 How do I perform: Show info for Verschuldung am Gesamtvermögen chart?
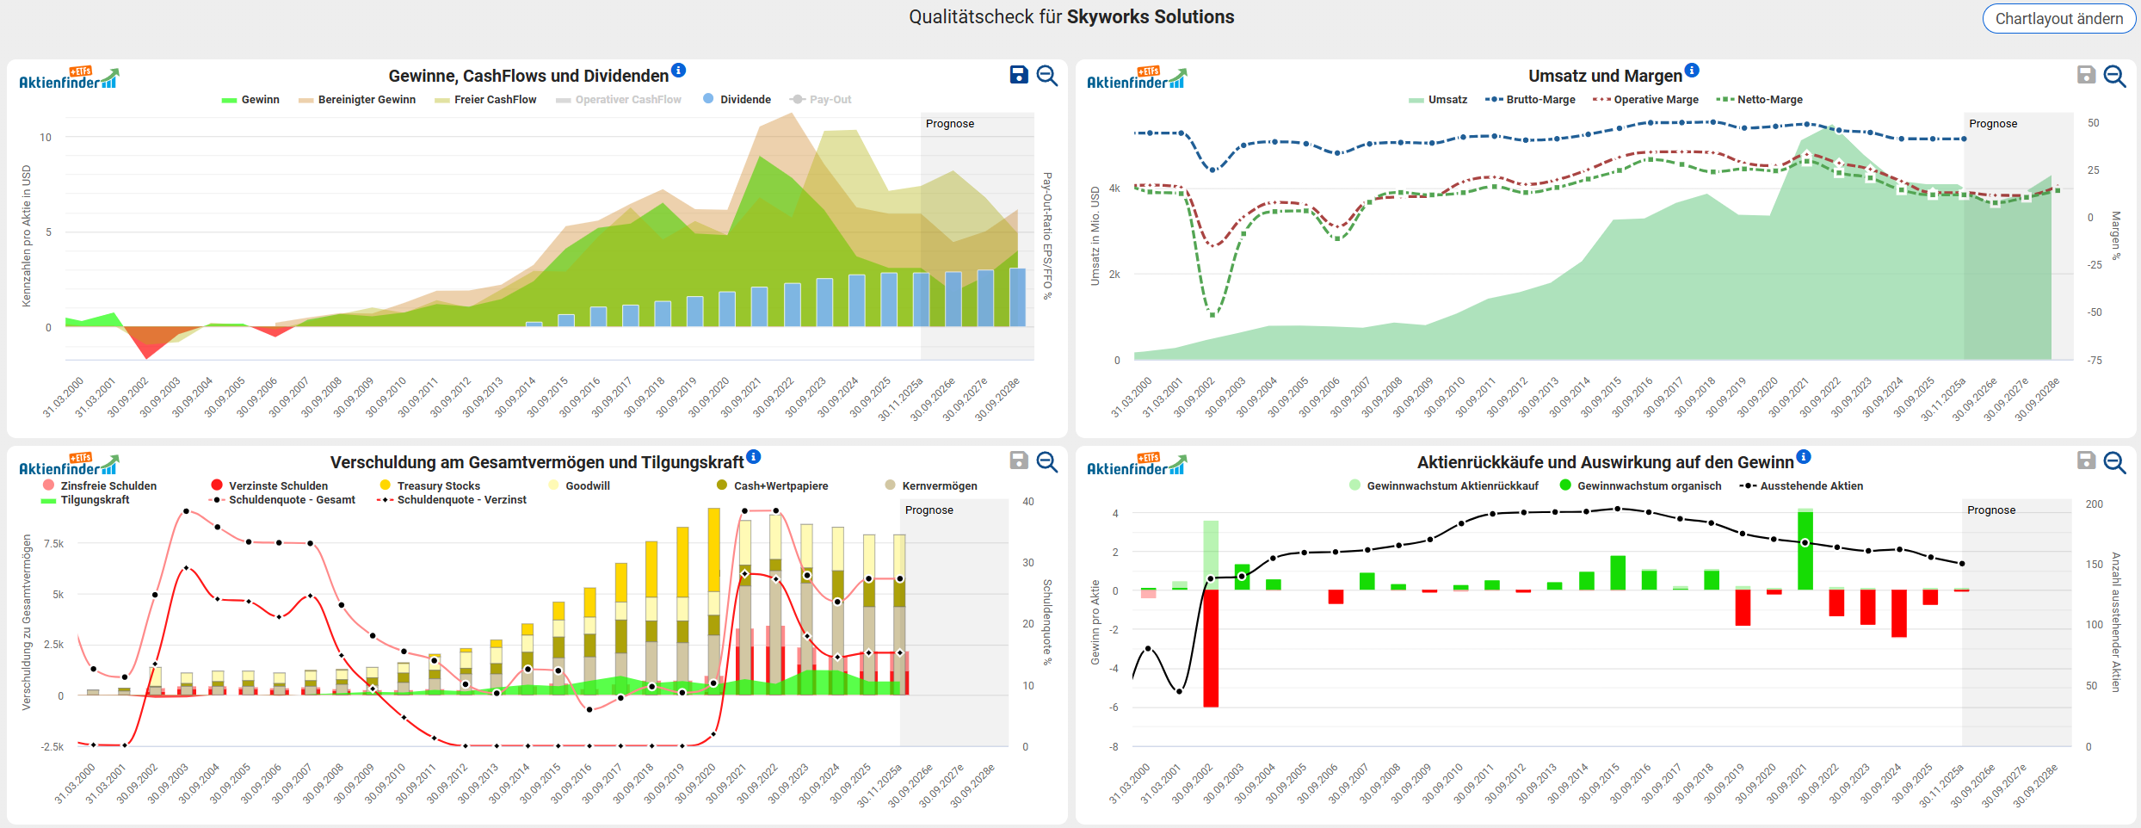coord(754,456)
